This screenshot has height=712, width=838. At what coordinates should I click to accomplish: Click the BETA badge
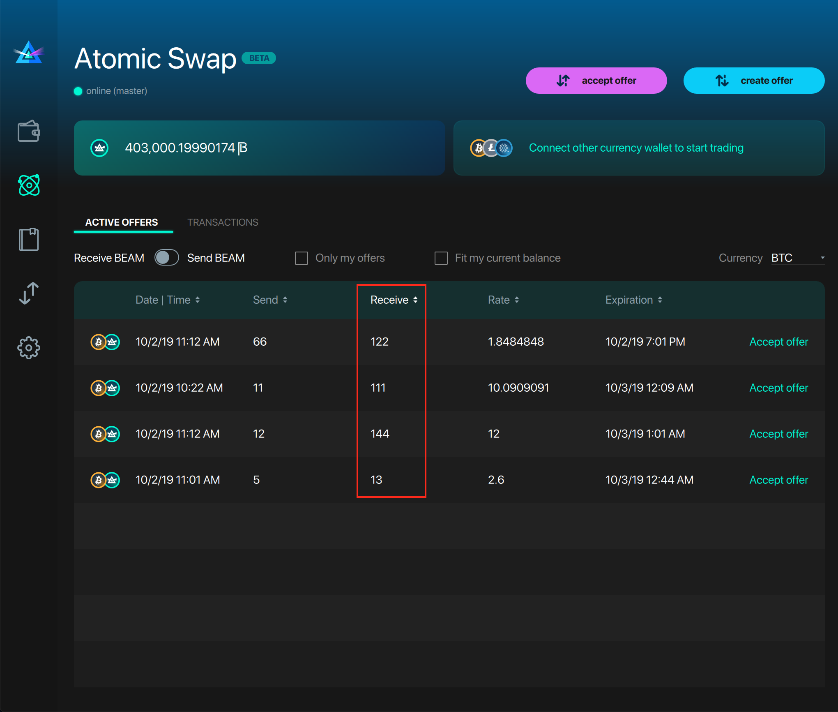pyautogui.click(x=259, y=58)
